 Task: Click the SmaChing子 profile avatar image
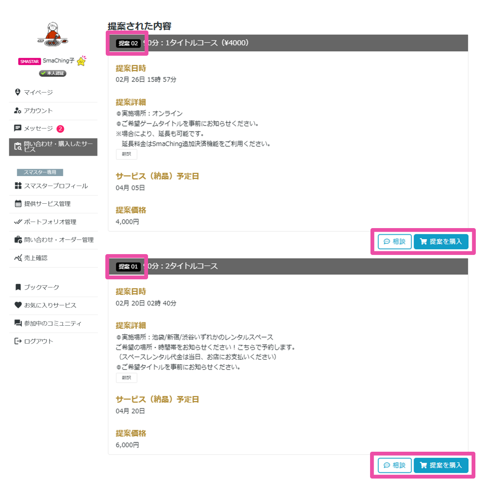(53, 35)
